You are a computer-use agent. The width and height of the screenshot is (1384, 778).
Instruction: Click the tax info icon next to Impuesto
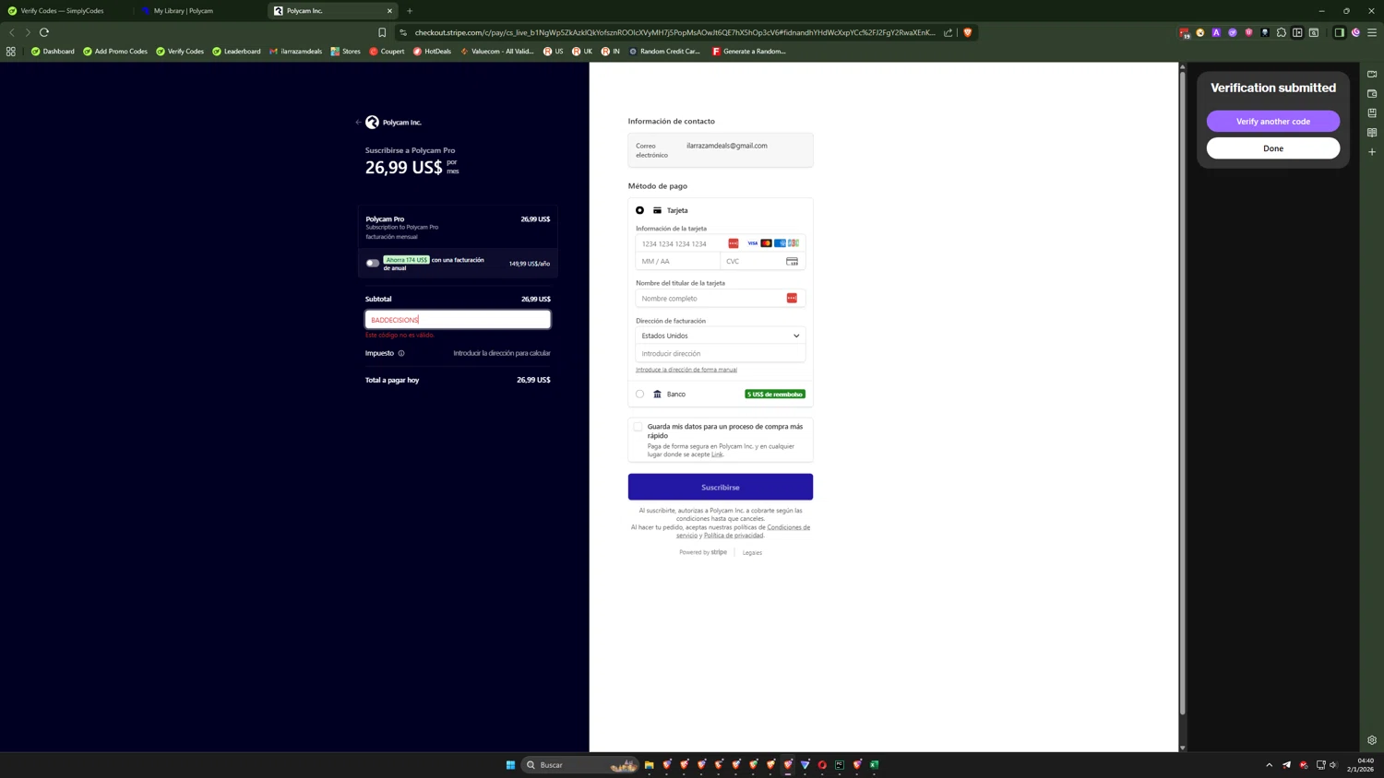(x=401, y=353)
